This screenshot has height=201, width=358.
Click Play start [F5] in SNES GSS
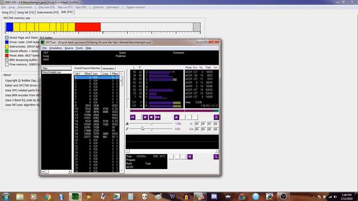[47, 7]
